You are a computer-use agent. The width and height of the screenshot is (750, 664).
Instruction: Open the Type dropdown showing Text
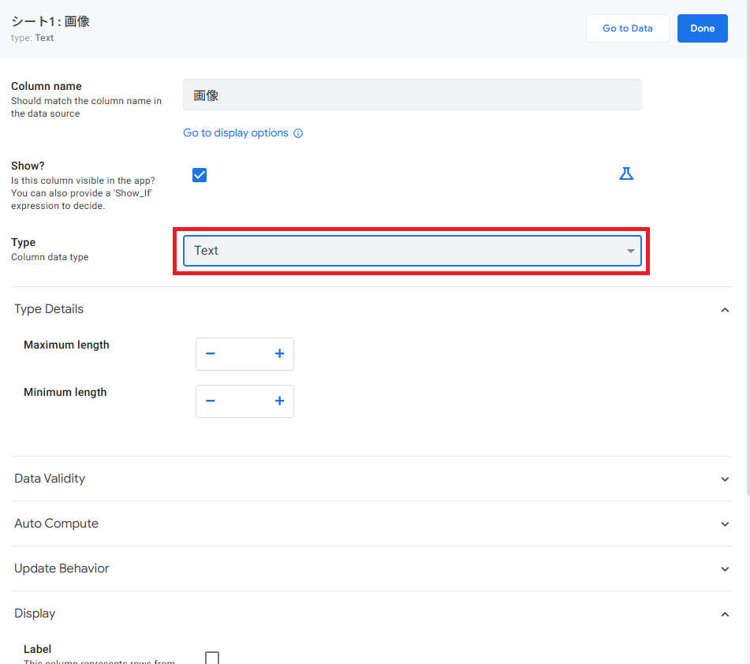tap(412, 250)
